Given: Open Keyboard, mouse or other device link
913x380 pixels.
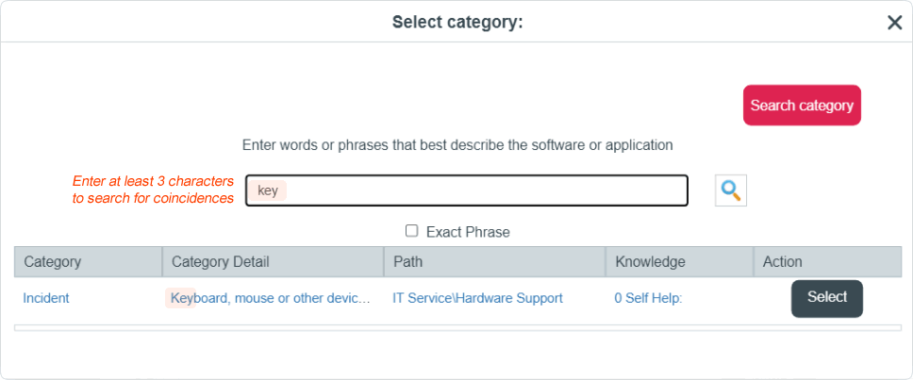Looking at the screenshot, I should coord(271,298).
